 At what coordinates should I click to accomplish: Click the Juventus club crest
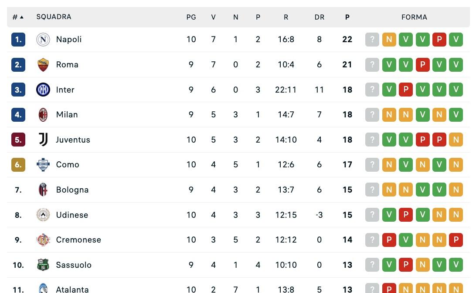(x=43, y=140)
